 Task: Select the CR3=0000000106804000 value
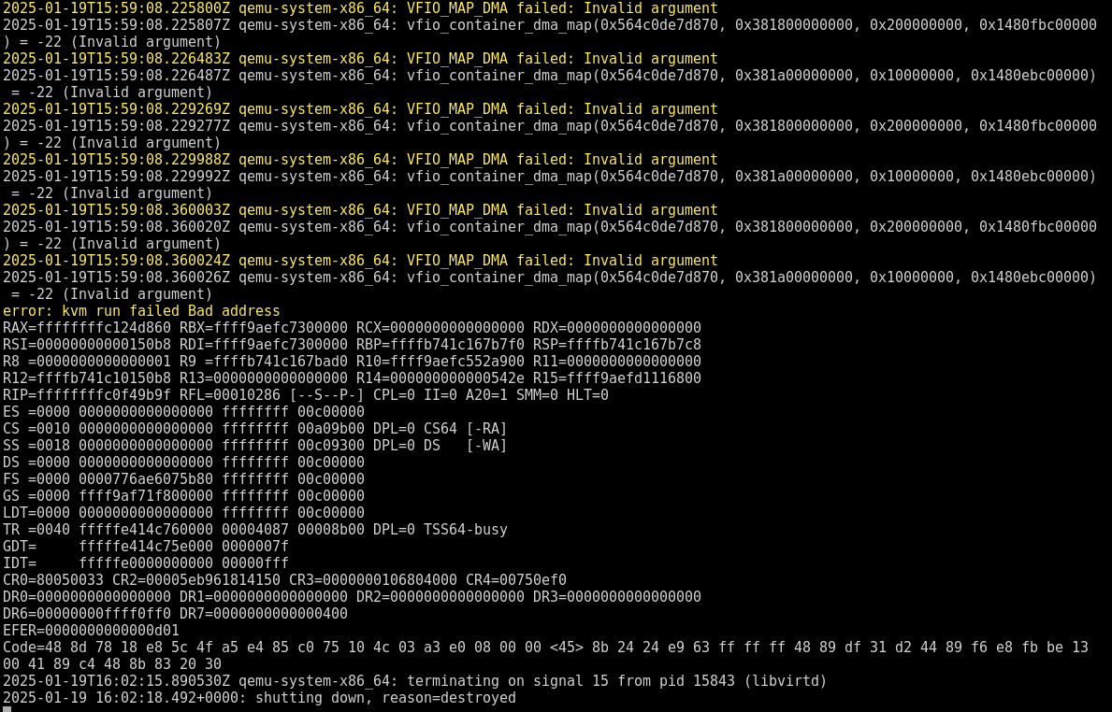[x=373, y=580]
